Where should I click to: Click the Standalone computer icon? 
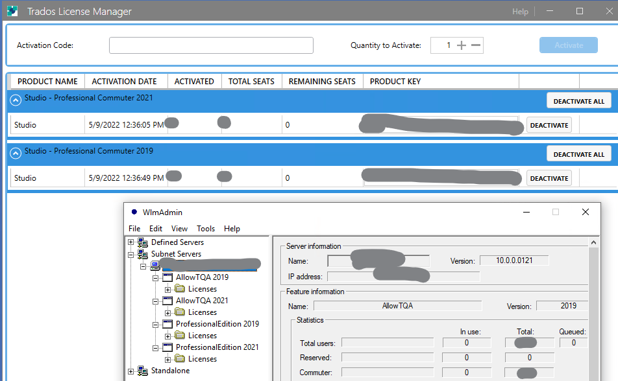pos(142,371)
